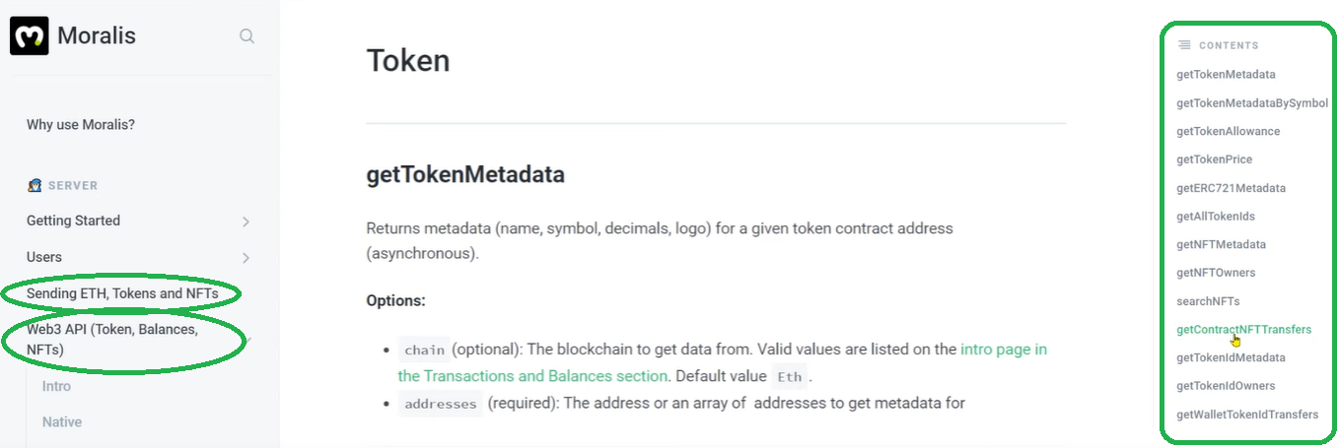Click the Moralis logo icon
Viewport: 1339px width, 448px height.
coord(30,36)
